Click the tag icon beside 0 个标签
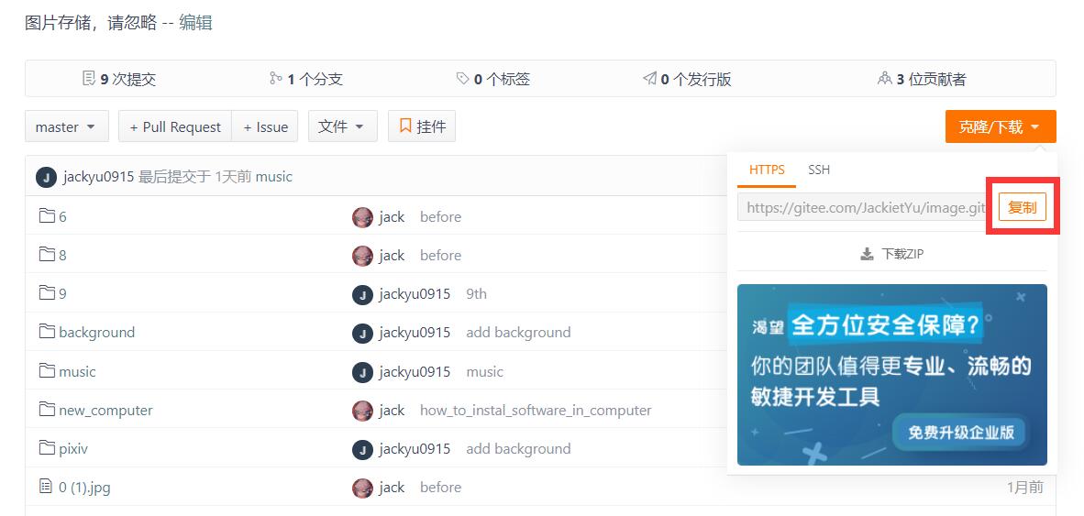 click(x=462, y=79)
